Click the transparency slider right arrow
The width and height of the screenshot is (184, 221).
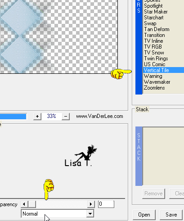coord(91,204)
